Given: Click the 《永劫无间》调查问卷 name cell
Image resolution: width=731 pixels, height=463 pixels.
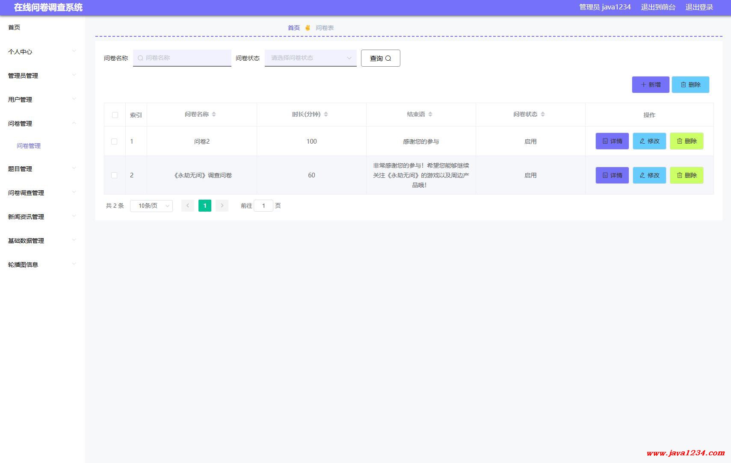Looking at the screenshot, I should pos(202,175).
